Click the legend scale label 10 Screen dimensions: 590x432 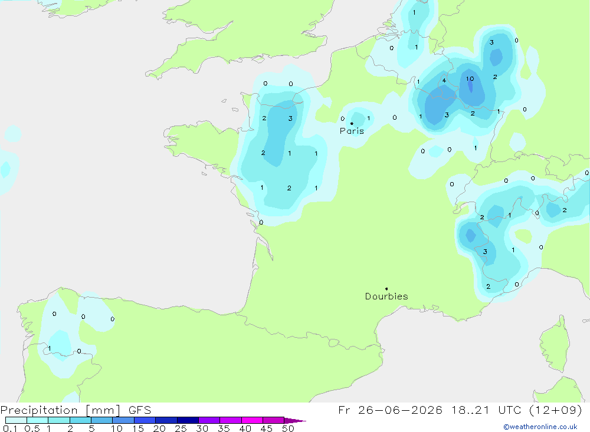tap(117, 428)
